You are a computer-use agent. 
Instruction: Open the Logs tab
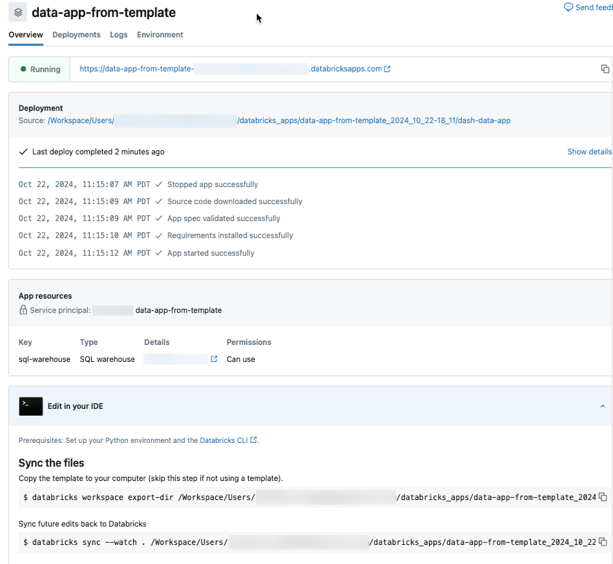tap(119, 35)
